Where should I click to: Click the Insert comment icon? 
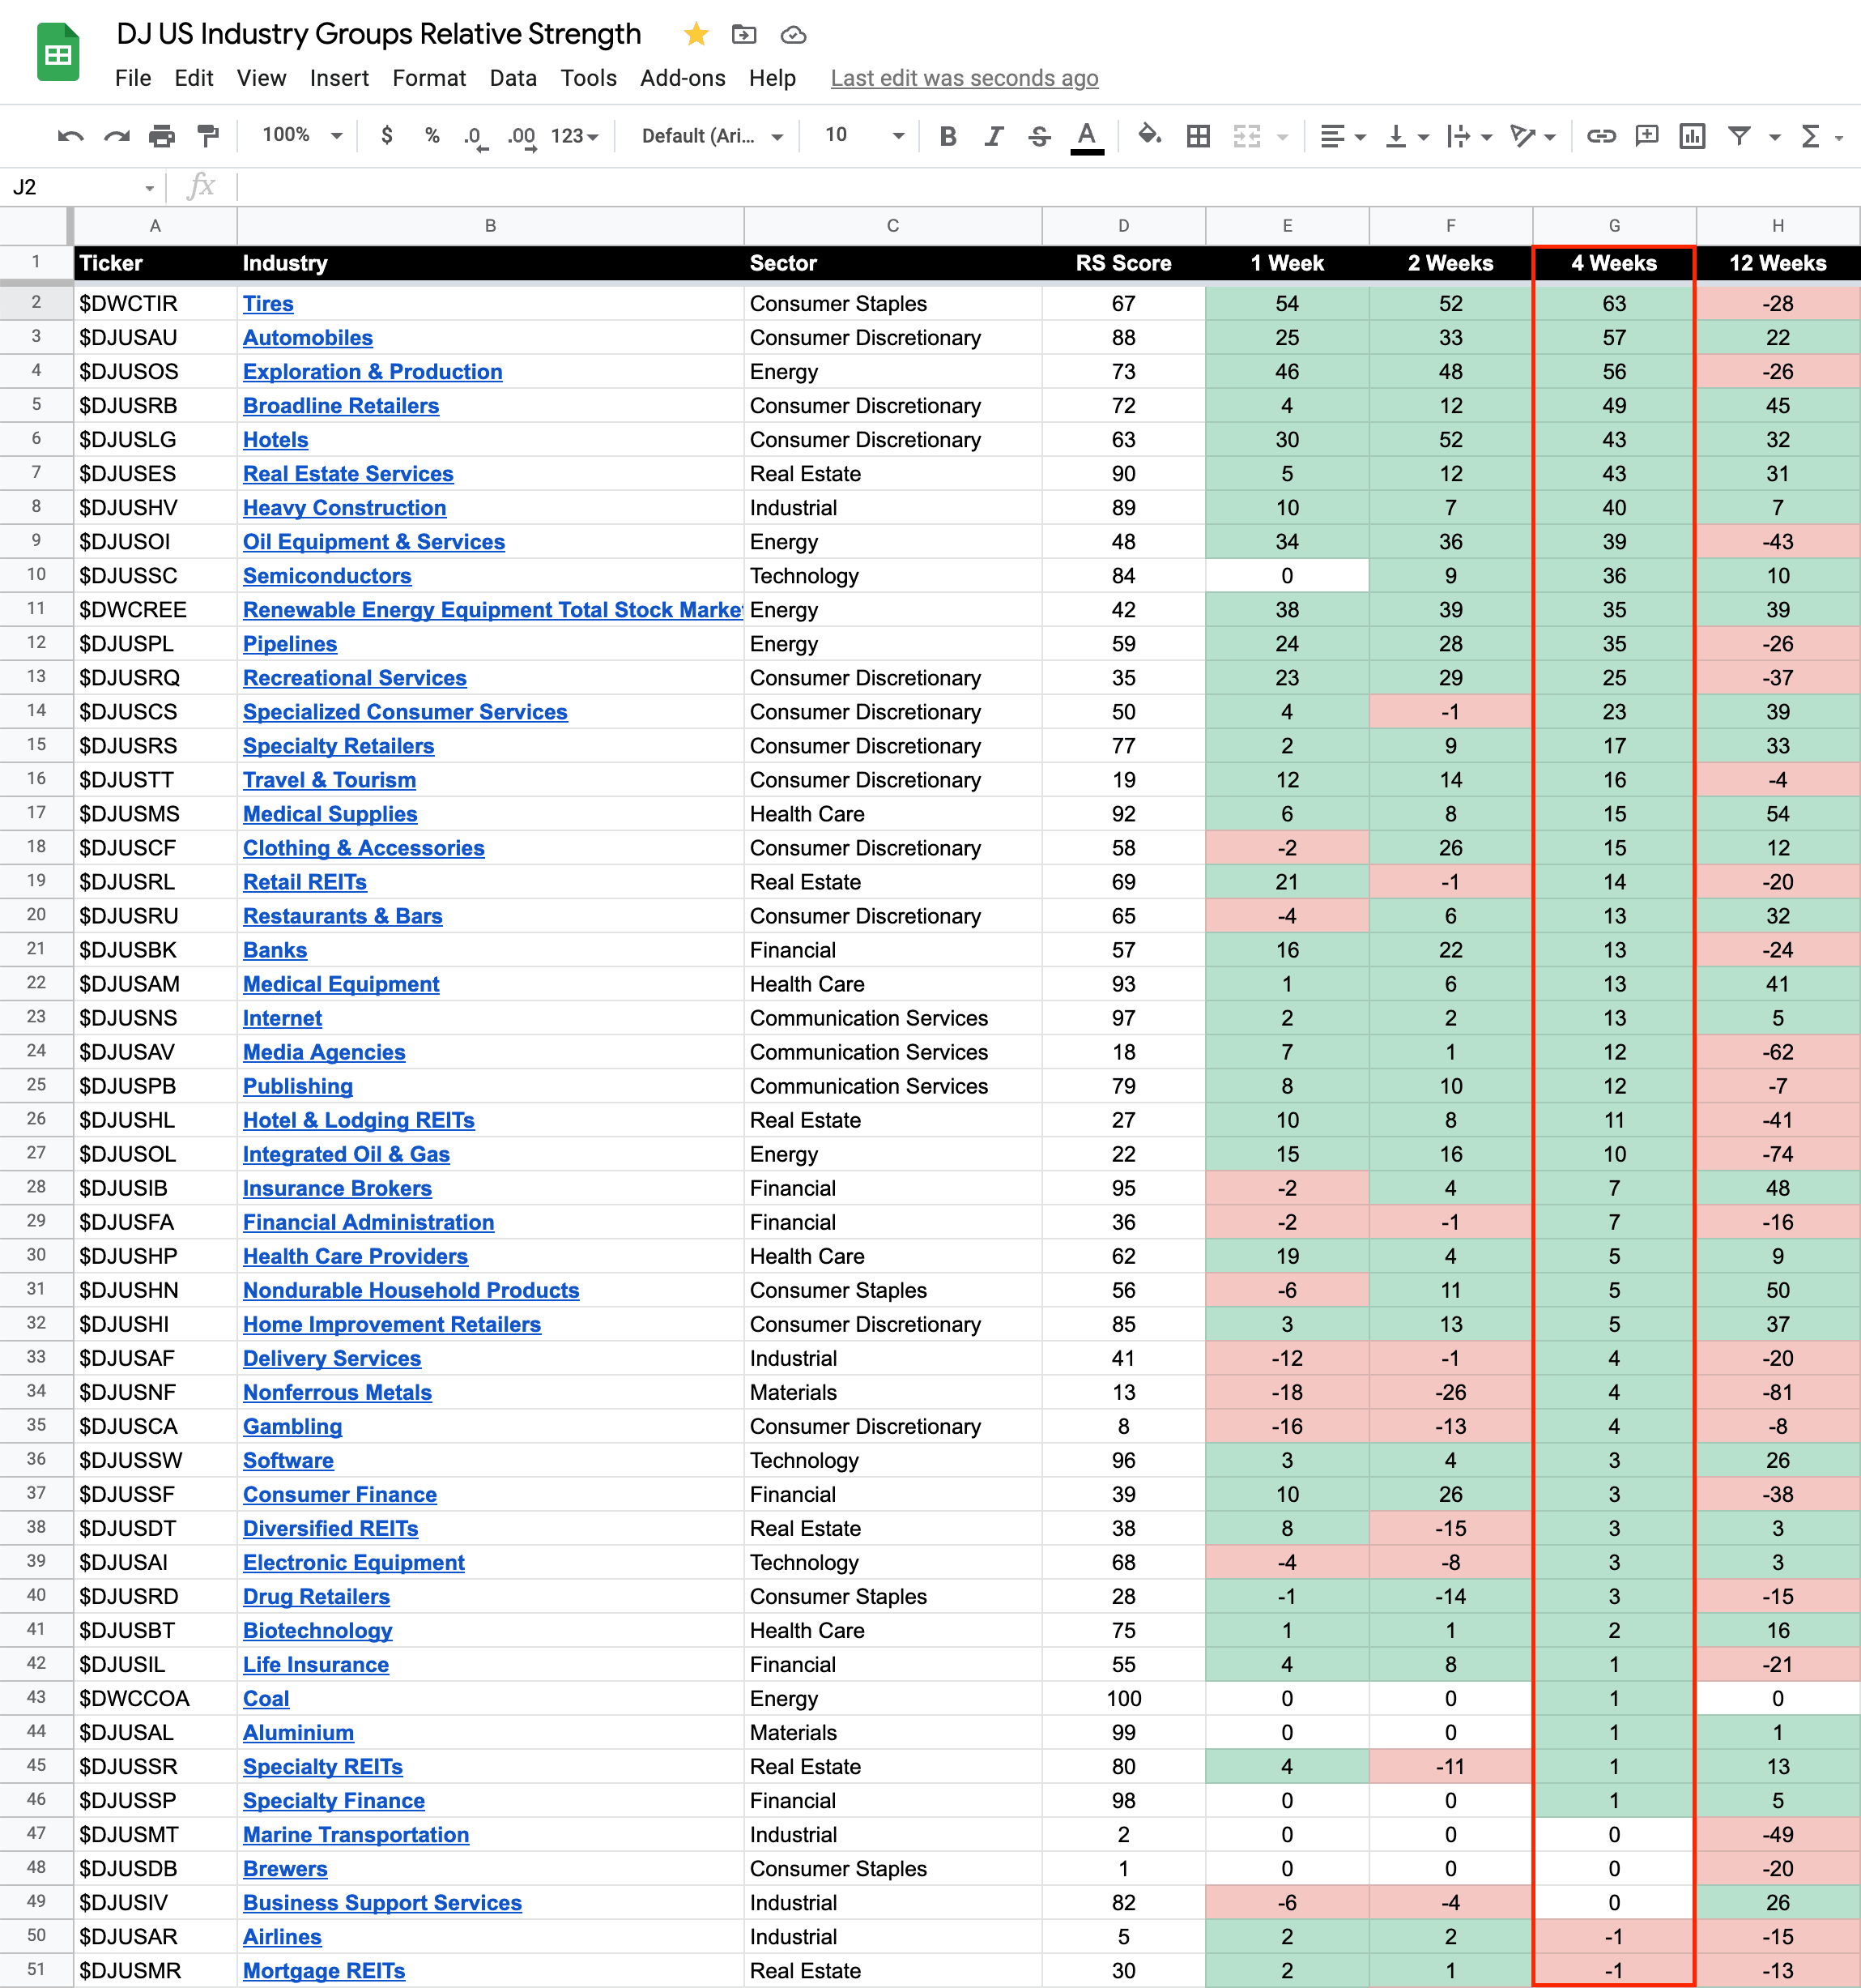[x=1646, y=136]
